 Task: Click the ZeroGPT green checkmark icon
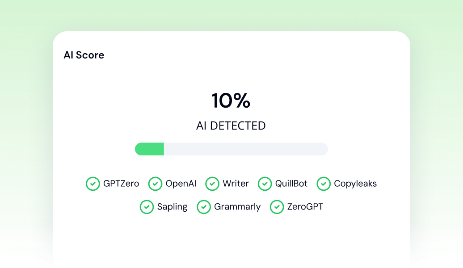[277, 207]
